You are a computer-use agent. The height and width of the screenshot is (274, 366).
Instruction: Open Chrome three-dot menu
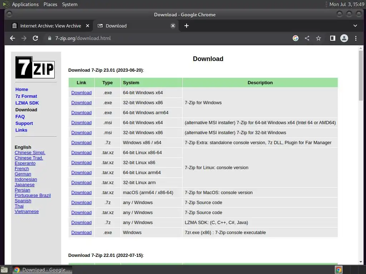356,38
